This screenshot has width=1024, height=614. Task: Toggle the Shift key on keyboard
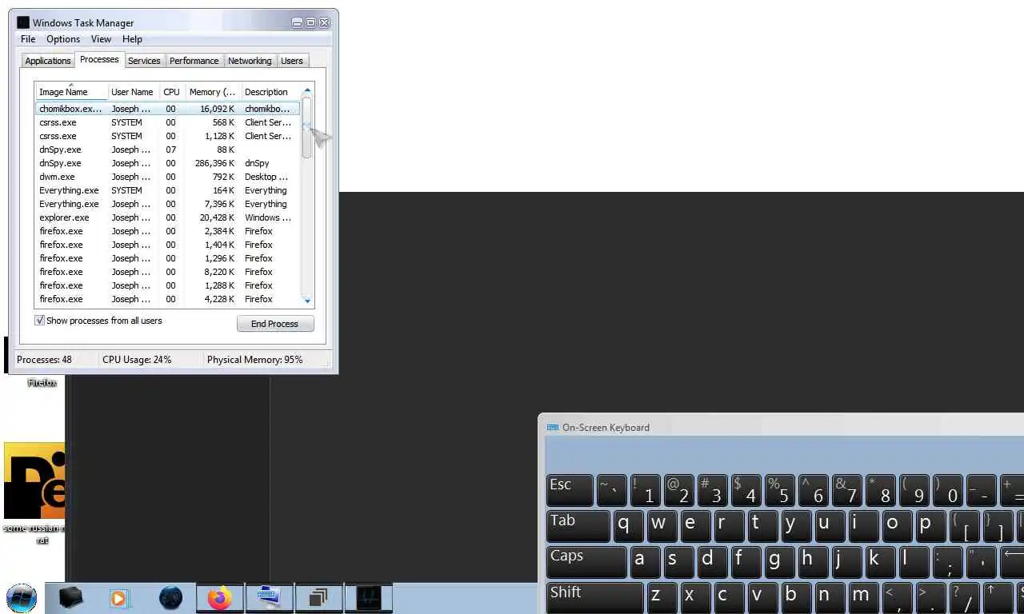coord(595,598)
